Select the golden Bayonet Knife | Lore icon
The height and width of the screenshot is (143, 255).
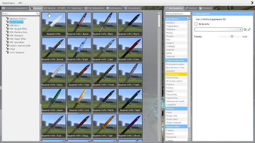[79, 100]
